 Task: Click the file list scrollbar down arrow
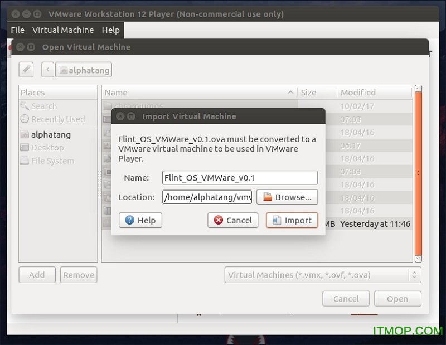click(418, 259)
